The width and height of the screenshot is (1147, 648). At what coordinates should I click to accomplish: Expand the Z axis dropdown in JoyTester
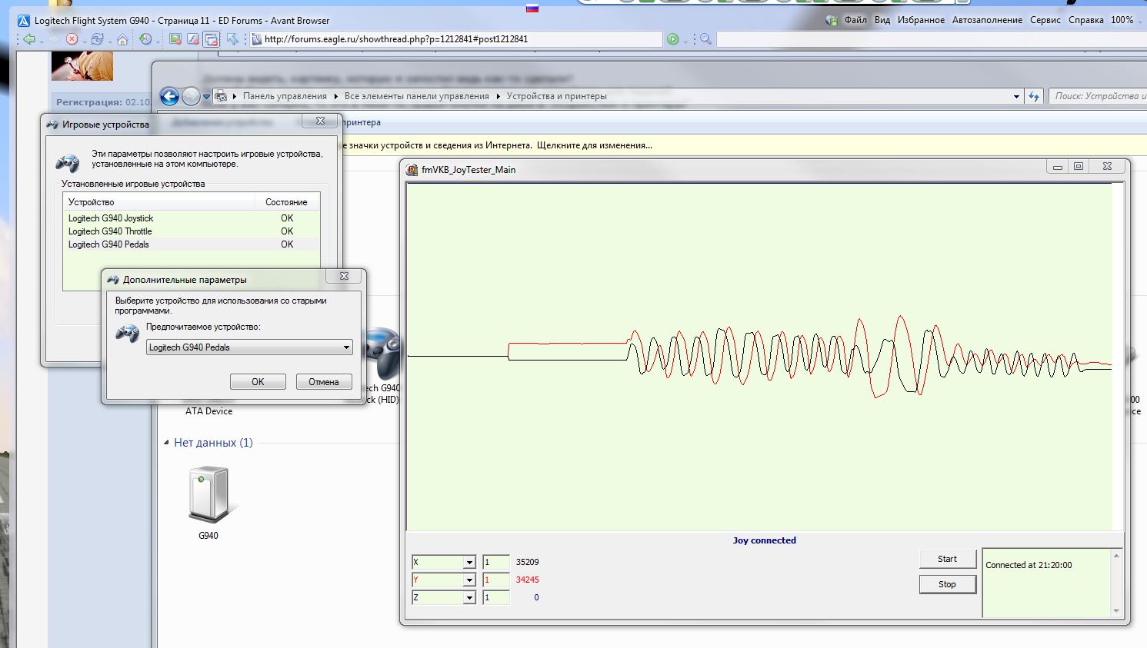tap(469, 598)
